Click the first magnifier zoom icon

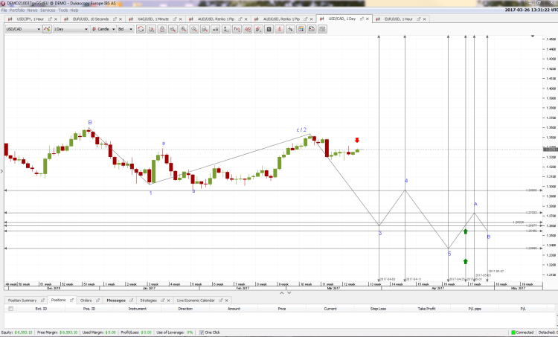173,29
